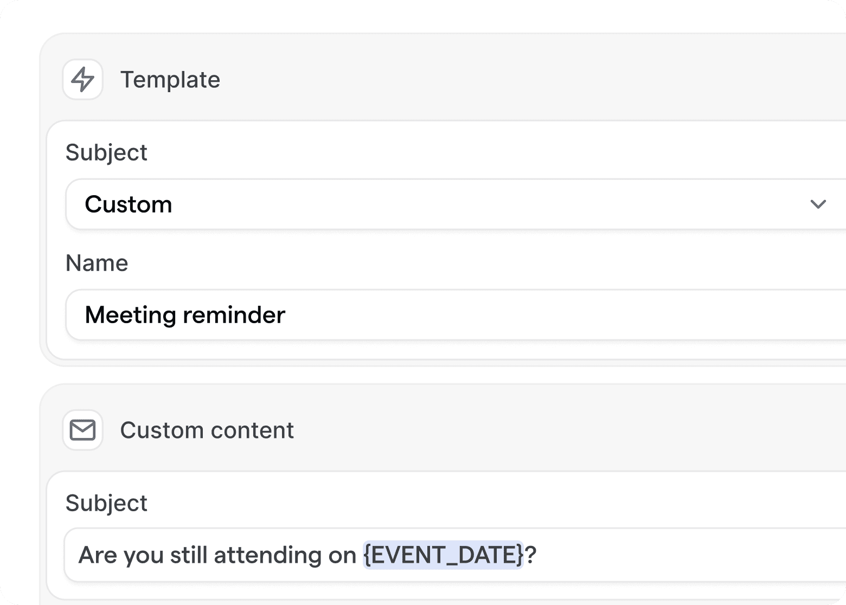The width and height of the screenshot is (846, 605).
Task: Click the Subject label above Custom dropdown
Action: 106,153
